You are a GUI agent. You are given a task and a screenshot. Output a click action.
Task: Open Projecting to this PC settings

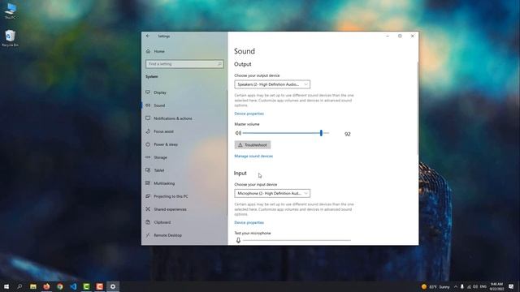tap(171, 196)
